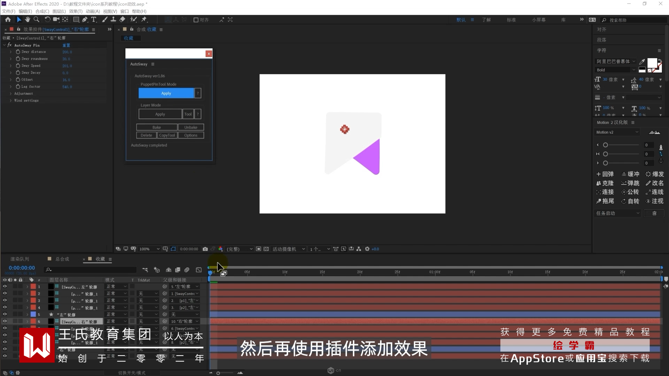669x376 pixels.
Task: Select the Hand tool
Action: tap(28, 19)
